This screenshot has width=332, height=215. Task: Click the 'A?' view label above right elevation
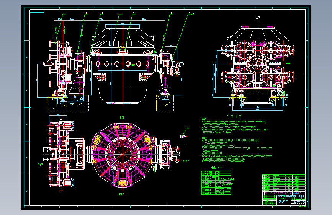pyautogui.click(x=258, y=18)
